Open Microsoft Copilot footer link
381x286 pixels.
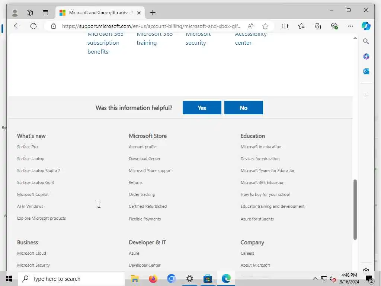[33, 194]
